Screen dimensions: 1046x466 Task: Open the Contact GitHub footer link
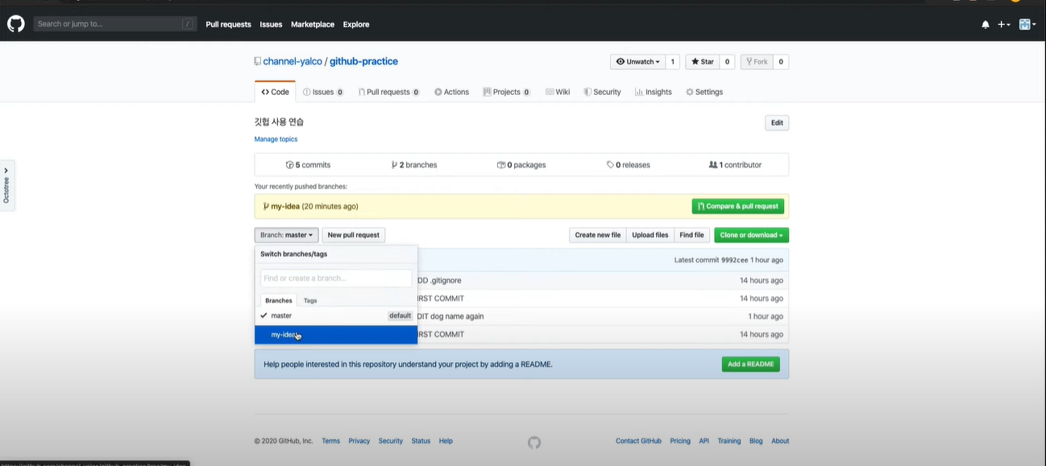(638, 441)
